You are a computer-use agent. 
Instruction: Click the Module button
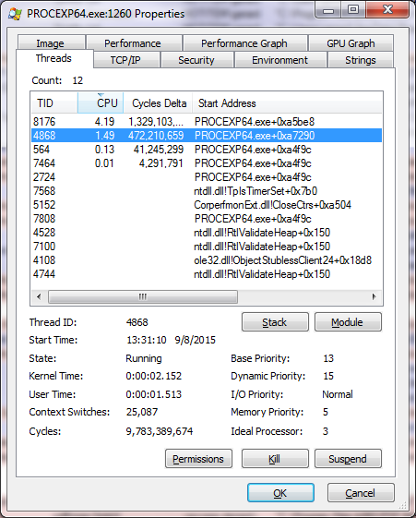point(348,322)
